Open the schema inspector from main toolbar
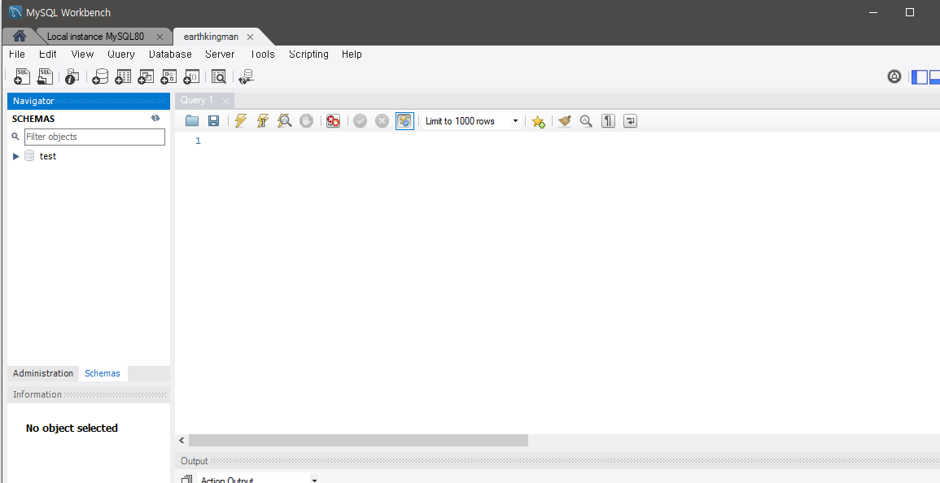 pyautogui.click(x=72, y=76)
